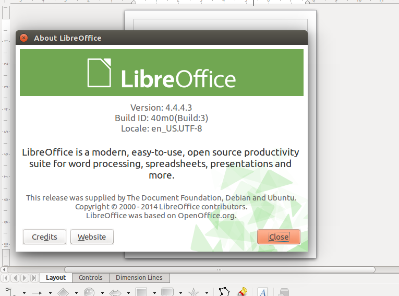The height and width of the screenshot is (296, 399).
Task: Expand the Symbol Shapes dropdown arrow
Action: [x=102, y=293]
